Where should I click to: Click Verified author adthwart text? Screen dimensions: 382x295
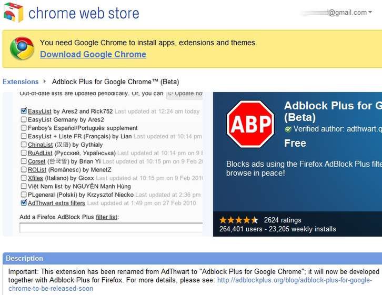tap(338, 129)
